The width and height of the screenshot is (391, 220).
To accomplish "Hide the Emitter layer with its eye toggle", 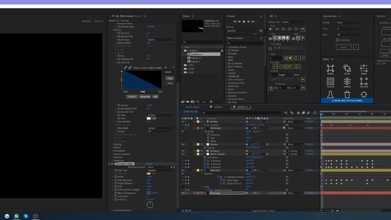I will (183, 122).
